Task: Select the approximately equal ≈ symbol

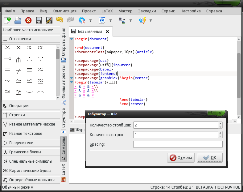Action: click(x=40, y=70)
